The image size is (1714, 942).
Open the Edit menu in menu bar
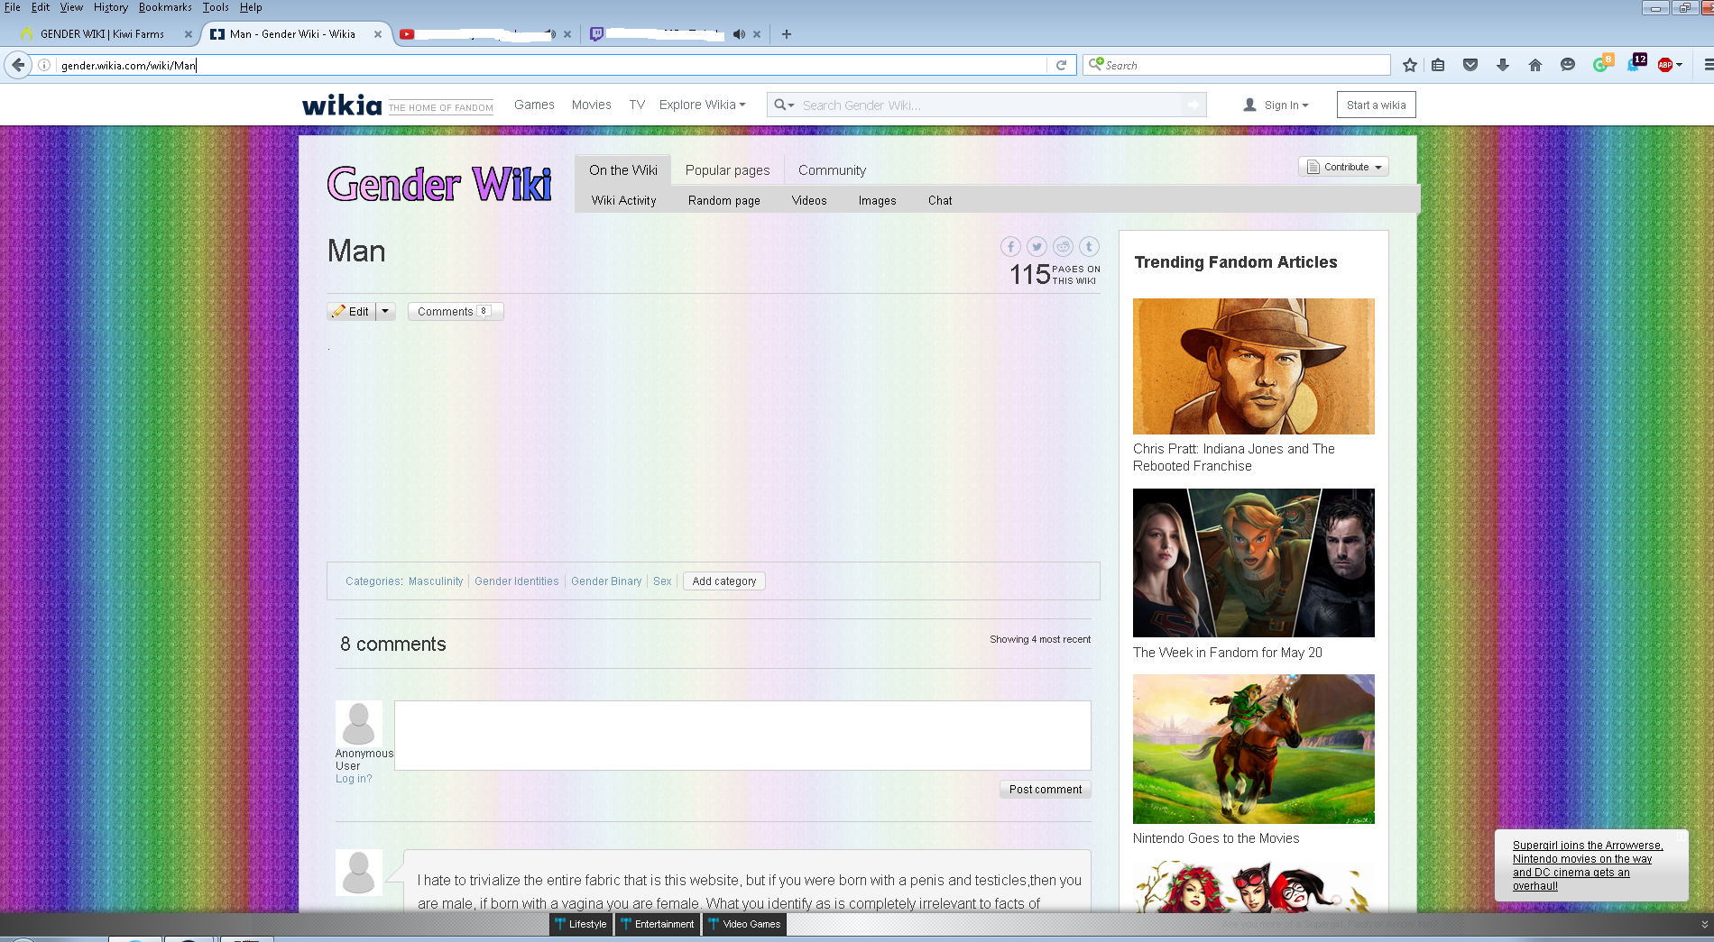click(41, 7)
